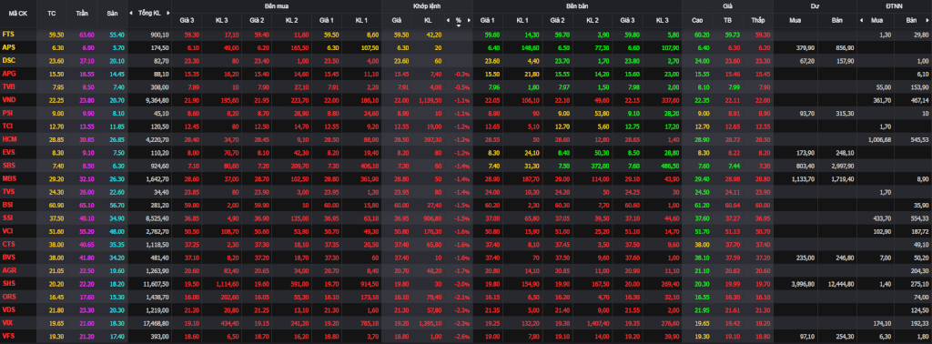Open the SHS stock ticker
The height and width of the screenshot is (344, 932).
(8, 283)
